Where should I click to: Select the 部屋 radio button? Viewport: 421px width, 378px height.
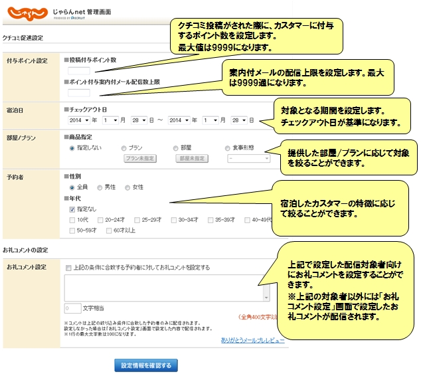pos(175,149)
